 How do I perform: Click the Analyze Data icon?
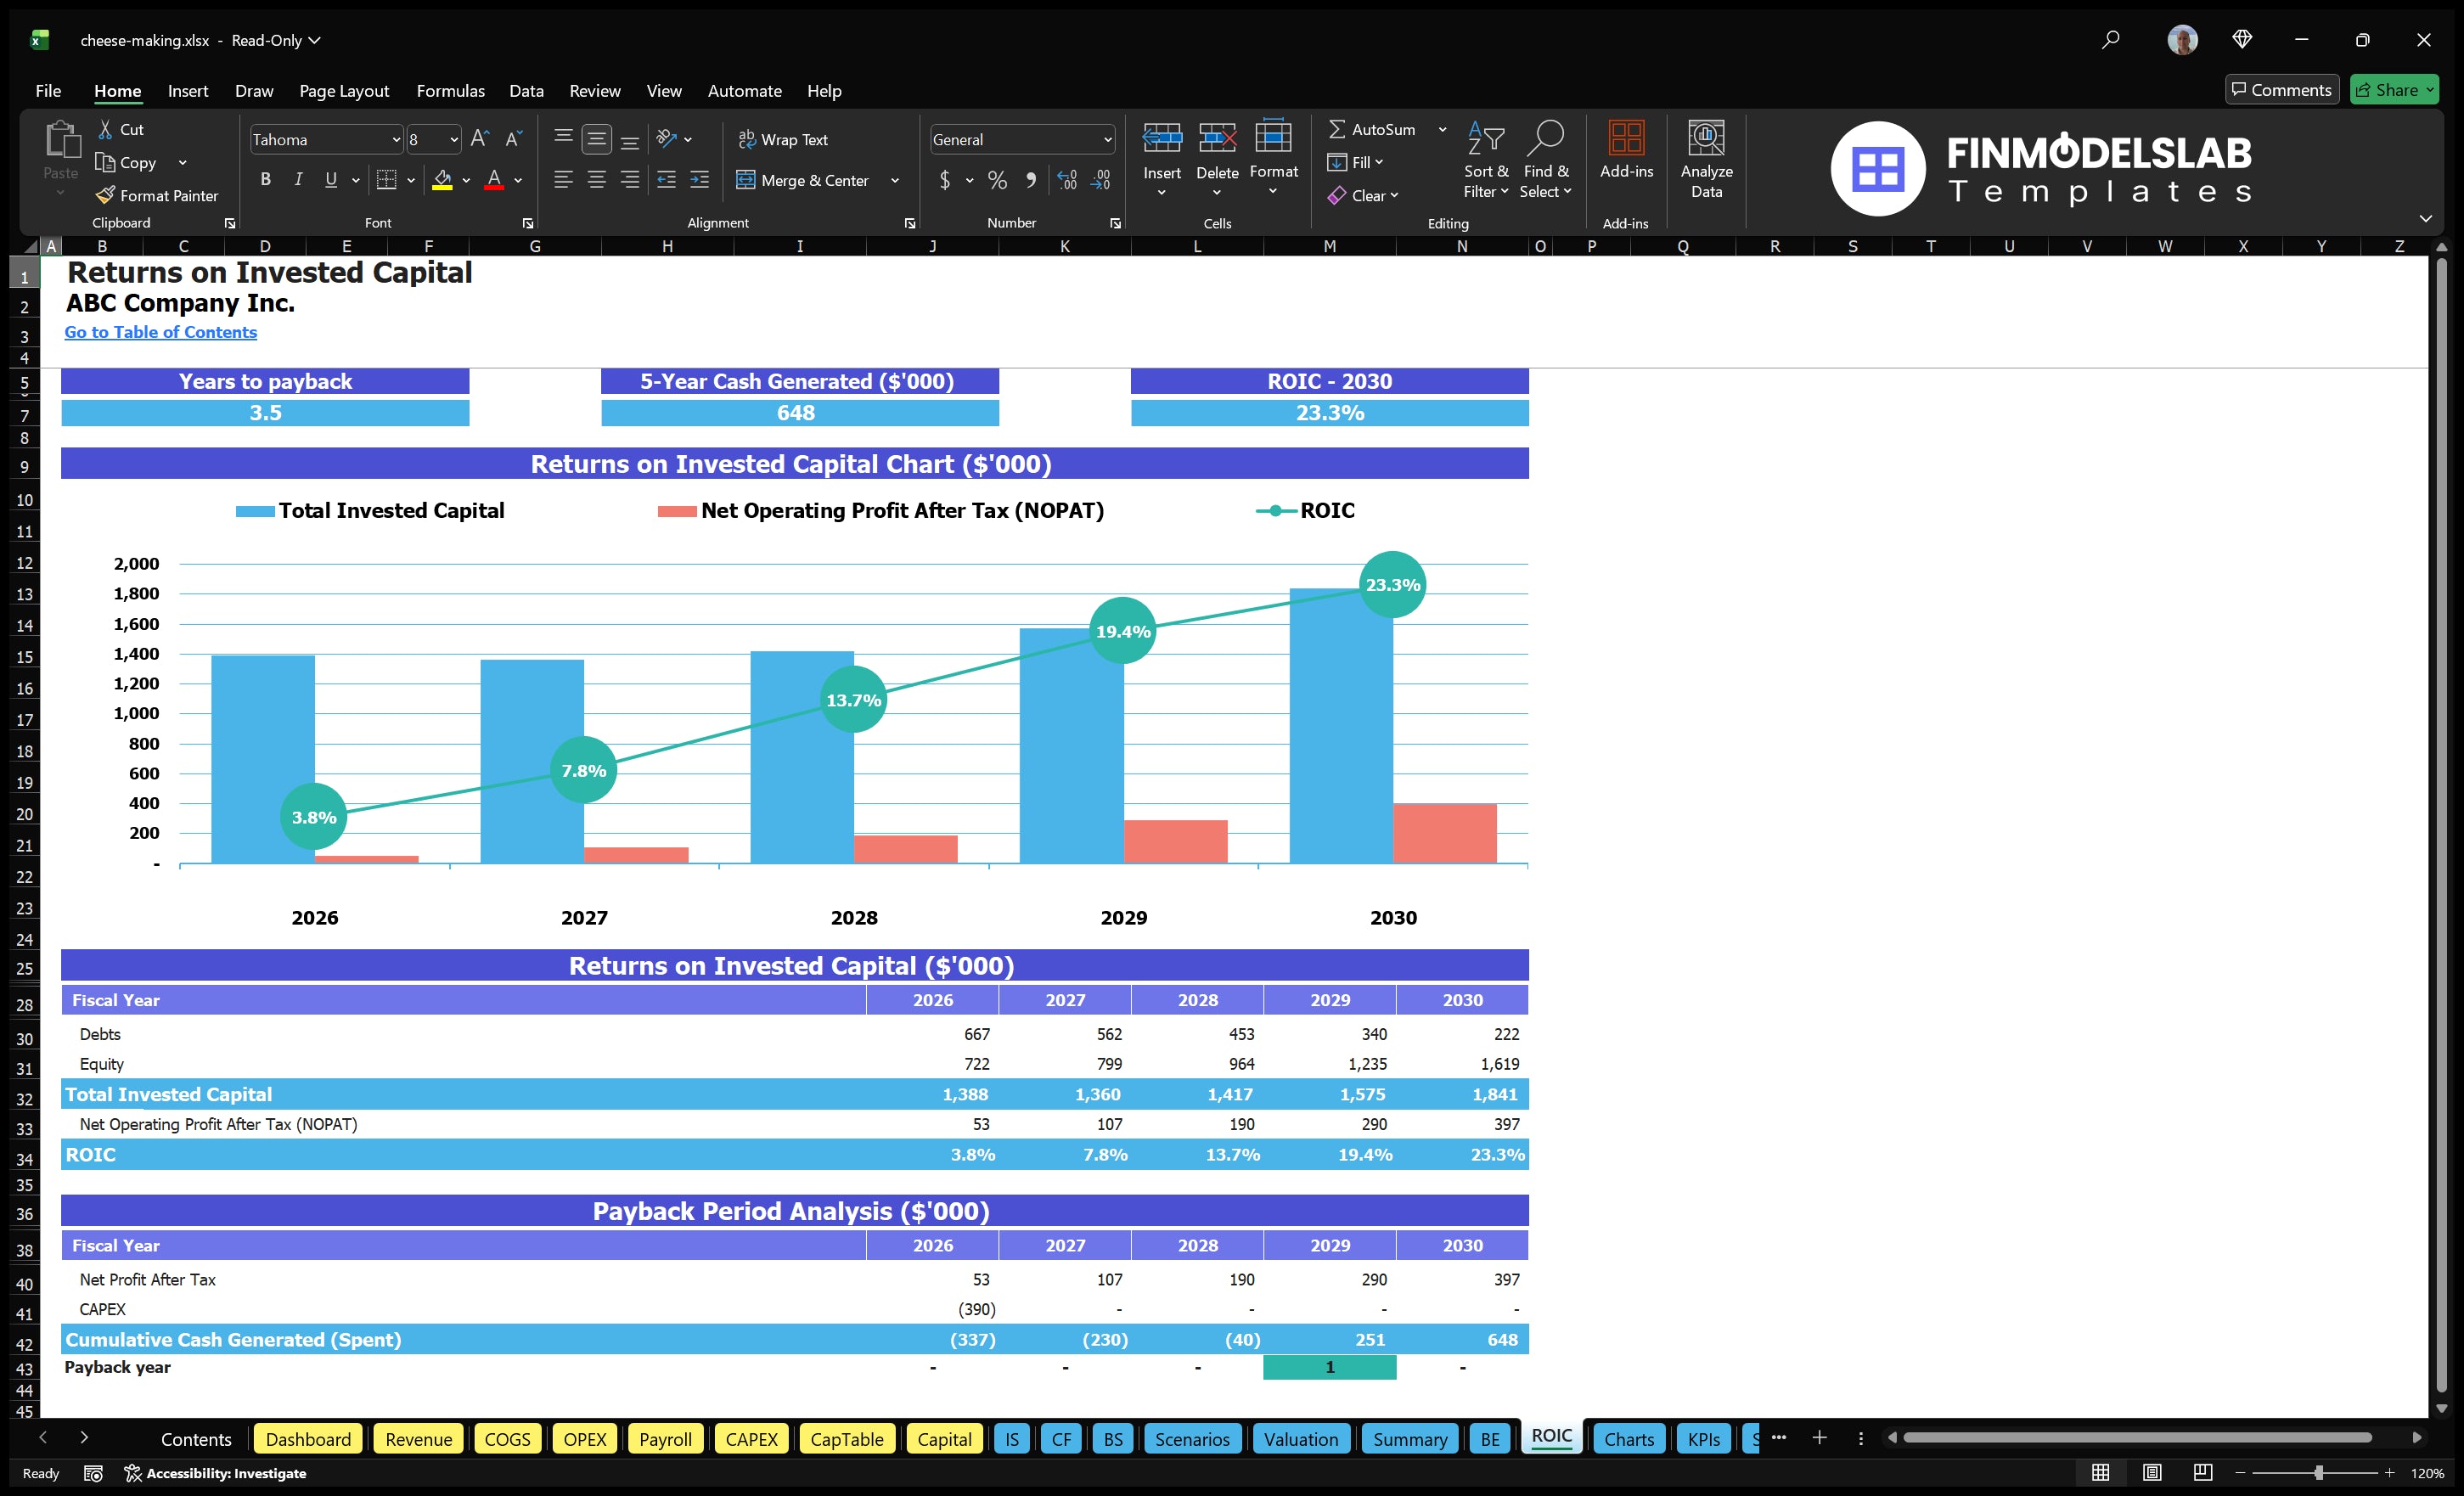1706,158
